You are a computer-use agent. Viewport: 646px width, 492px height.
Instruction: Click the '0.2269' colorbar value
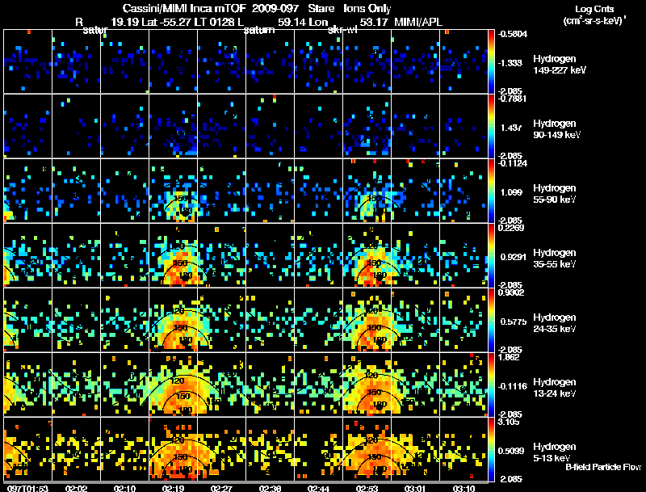[511, 228]
